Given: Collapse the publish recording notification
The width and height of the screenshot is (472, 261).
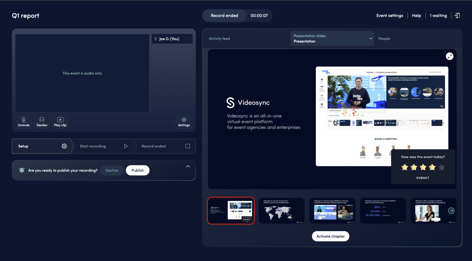Looking at the screenshot, I should click(188, 166).
